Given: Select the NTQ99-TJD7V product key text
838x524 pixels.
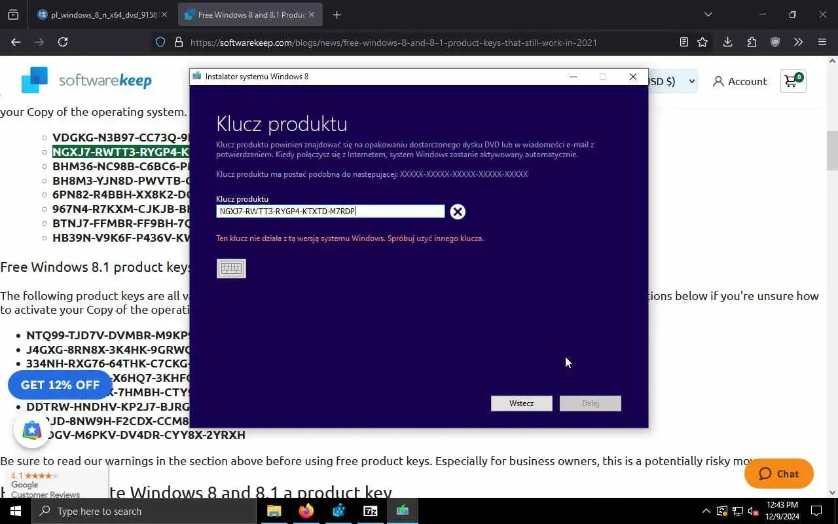Looking at the screenshot, I should 108,335.
